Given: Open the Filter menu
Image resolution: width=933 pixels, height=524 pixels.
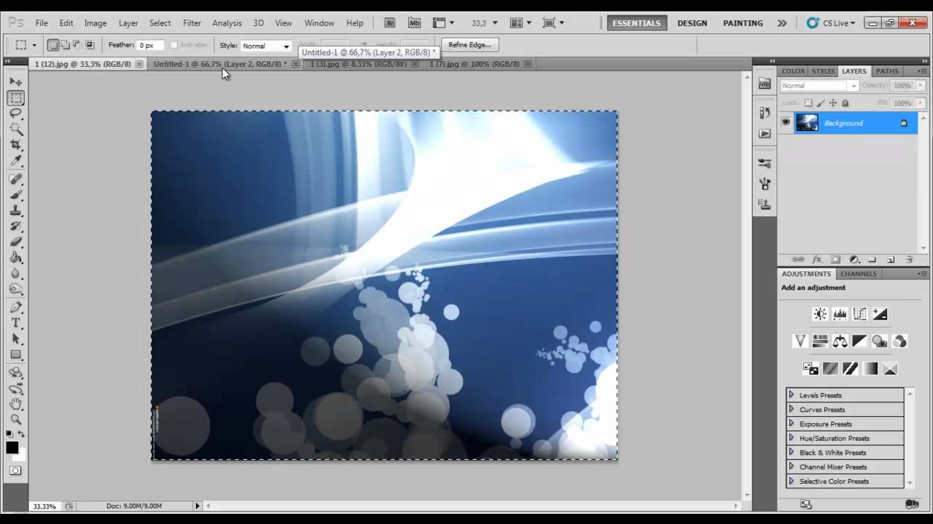Looking at the screenshot, I should click(x=192, y=23).
